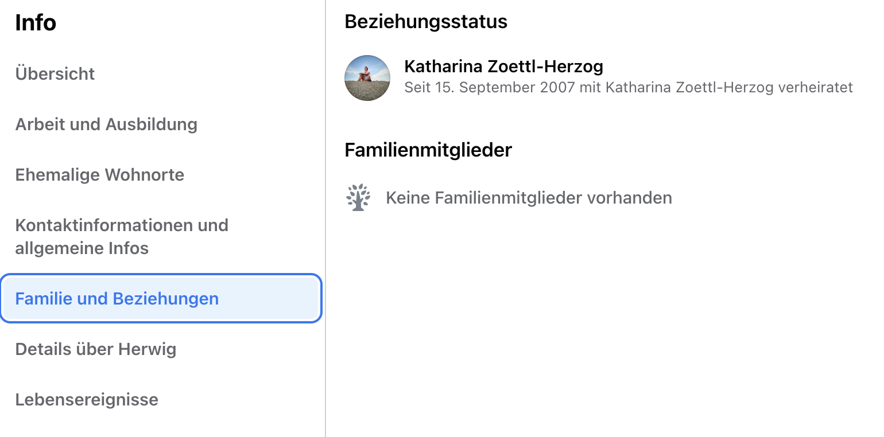Viewport: 884px width, 437px height.
Task: Open Kontaktinformationen und allgemeine Infos
Action: [122, 237]
